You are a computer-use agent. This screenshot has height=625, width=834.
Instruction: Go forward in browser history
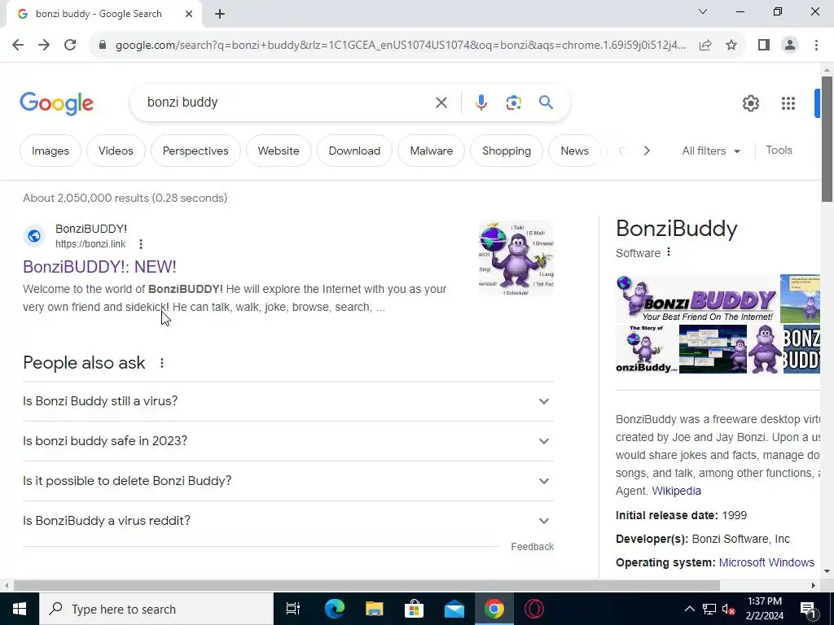pyautogui.click(x=44, y=46)
